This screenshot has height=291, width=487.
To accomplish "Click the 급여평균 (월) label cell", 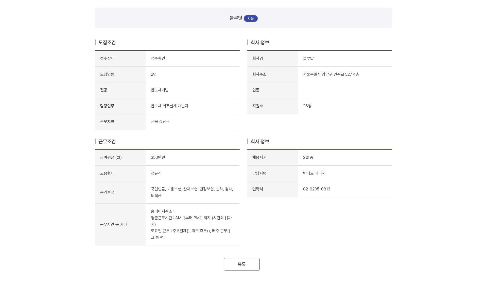I will point(120,158).
